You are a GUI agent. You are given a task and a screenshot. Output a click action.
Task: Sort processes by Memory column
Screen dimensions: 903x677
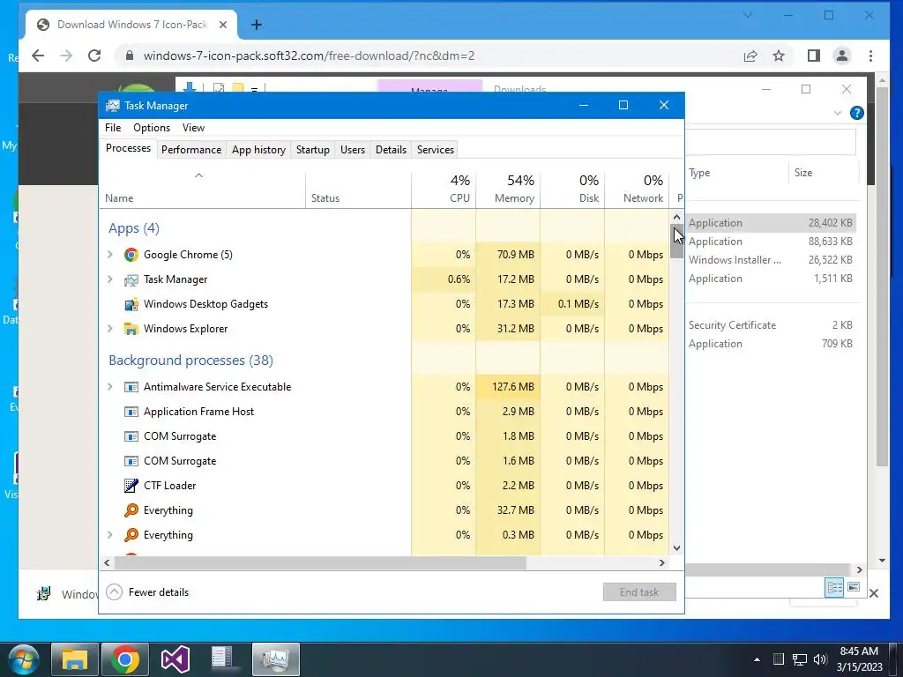point(509,189)
